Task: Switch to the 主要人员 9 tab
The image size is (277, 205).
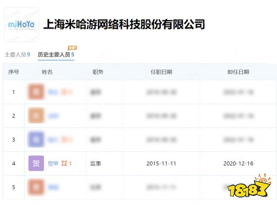Action: [x=18, y=54]
